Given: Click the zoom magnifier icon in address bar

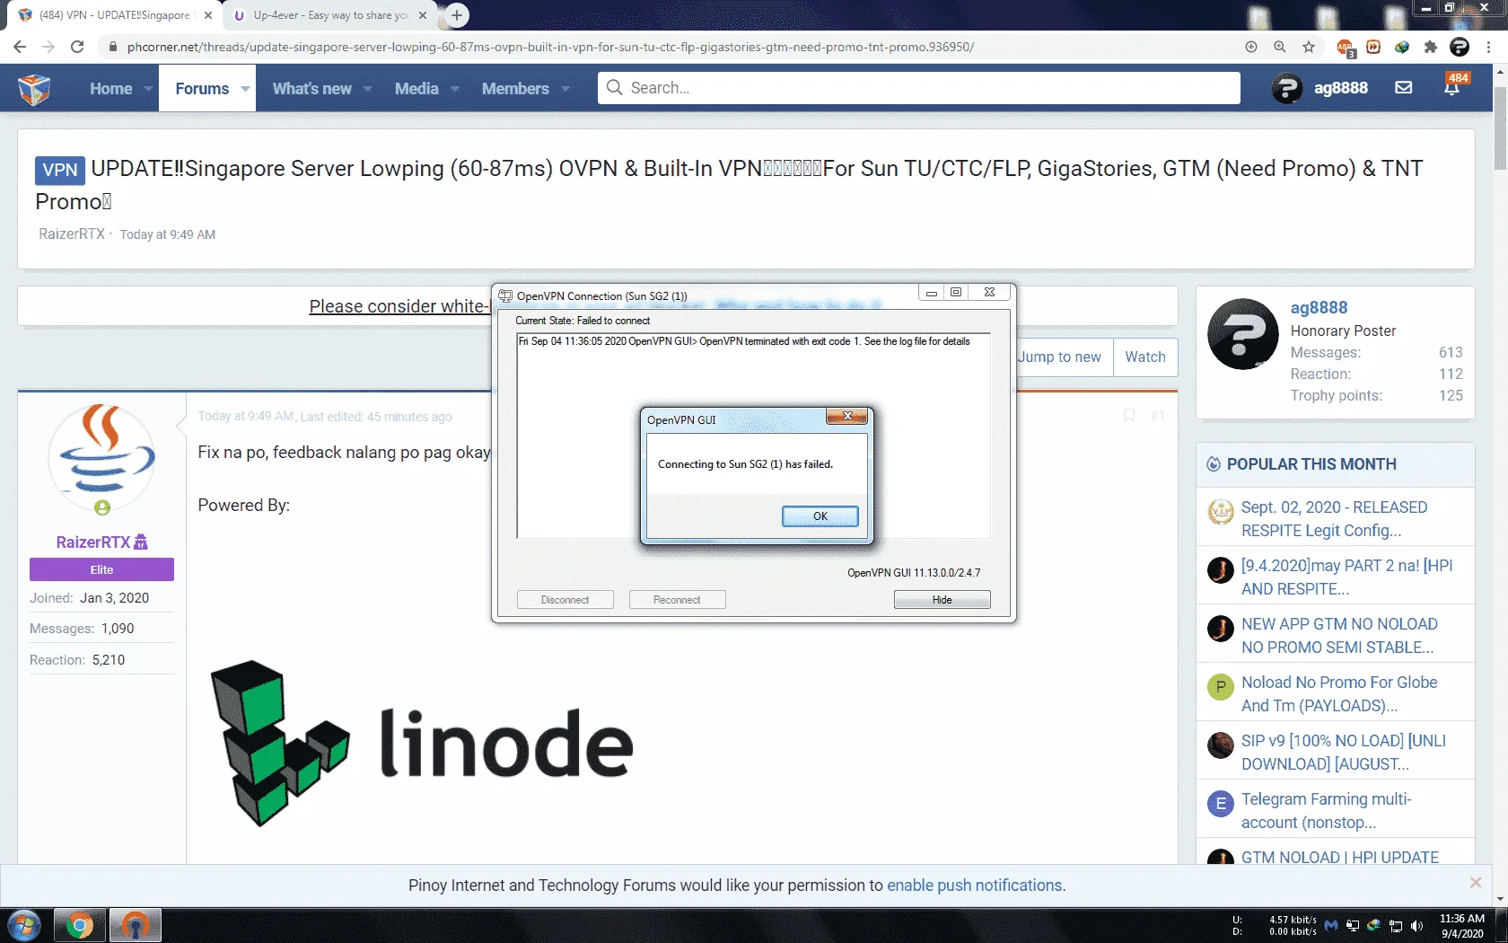Looking at the screenshot, I should (x=1280, y=47).
